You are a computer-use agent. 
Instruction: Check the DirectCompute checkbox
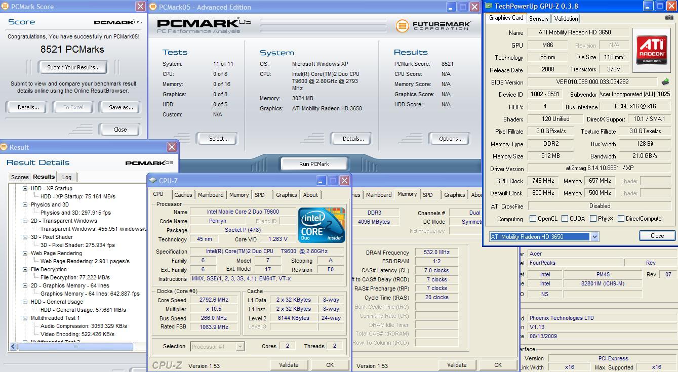tap(621, 219)
